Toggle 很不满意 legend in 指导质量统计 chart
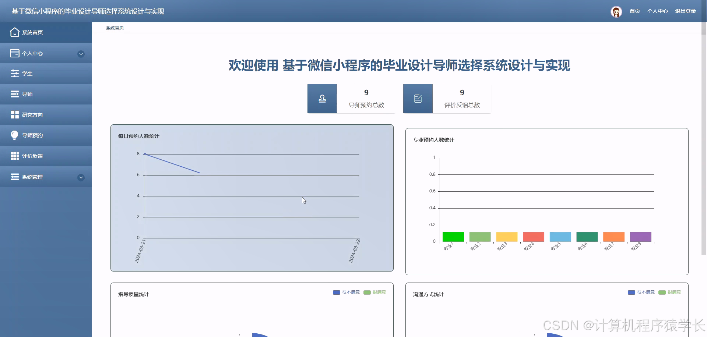The image size is (707, 337). click(346, 292)
